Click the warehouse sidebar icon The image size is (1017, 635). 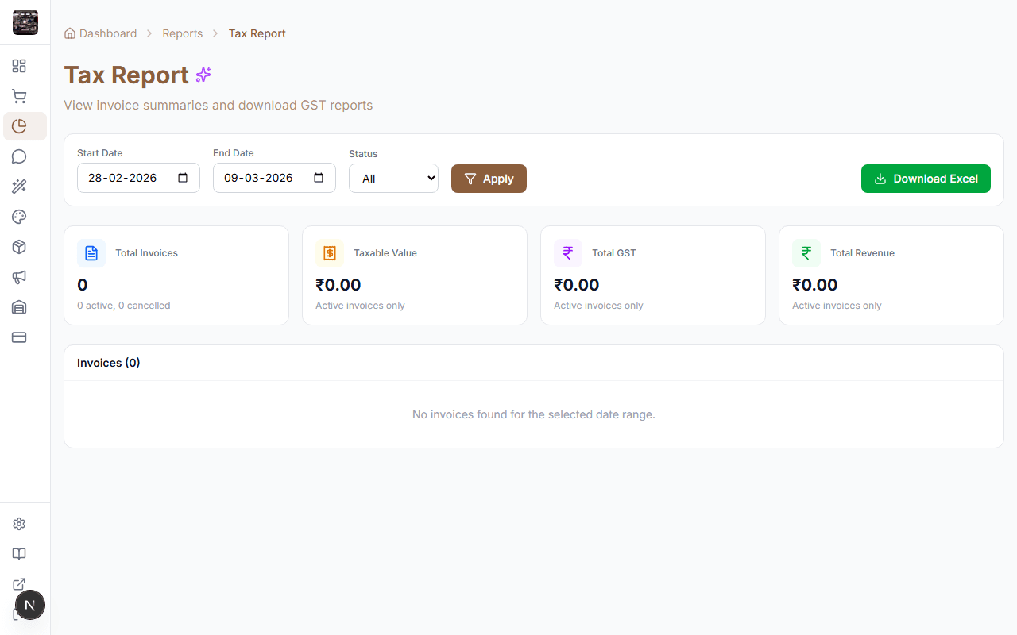pos(19,307)
